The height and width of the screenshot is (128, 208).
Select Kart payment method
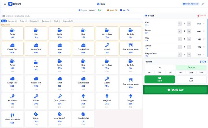point(191,79)
